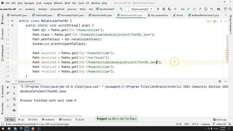Commit changes with the Git checkmark

(x=194, y=9)
